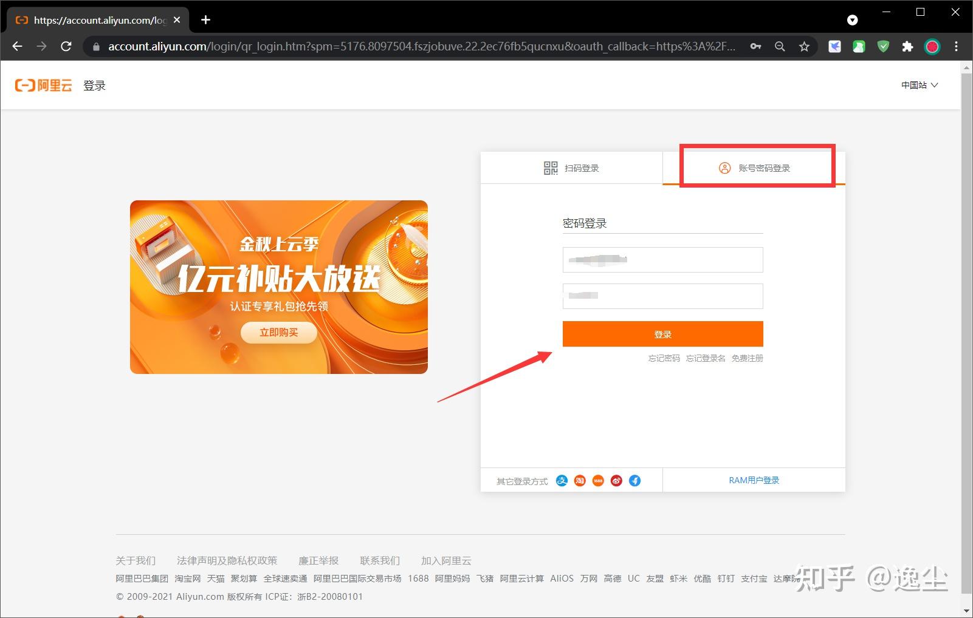Open saved passwords key icon

tap(755, 46)
